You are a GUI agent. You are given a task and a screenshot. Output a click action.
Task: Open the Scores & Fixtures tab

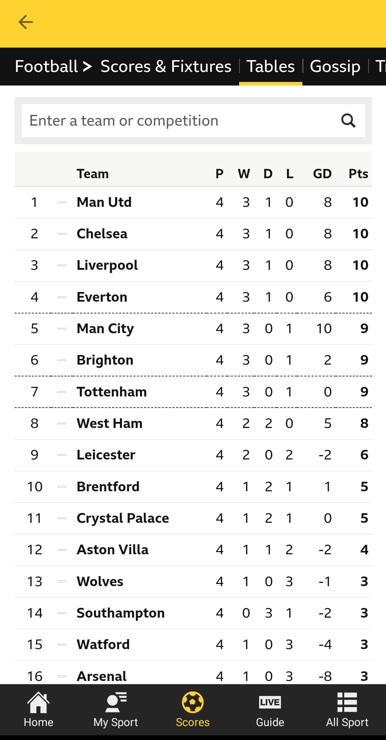coord(166,67)
